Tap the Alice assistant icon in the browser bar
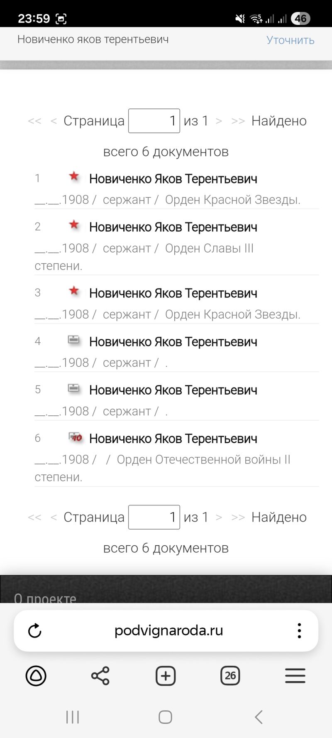Viewport: 332px width, 738px height. (36, 676)
